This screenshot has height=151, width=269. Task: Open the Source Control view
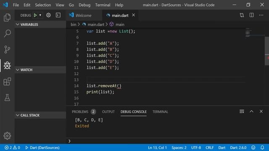point(7,49)
